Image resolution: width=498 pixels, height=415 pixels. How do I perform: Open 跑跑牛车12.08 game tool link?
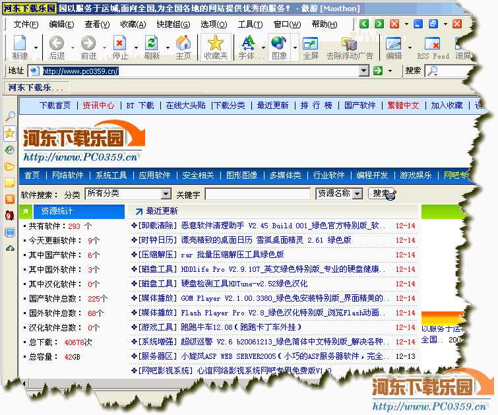tap(241, 327)
